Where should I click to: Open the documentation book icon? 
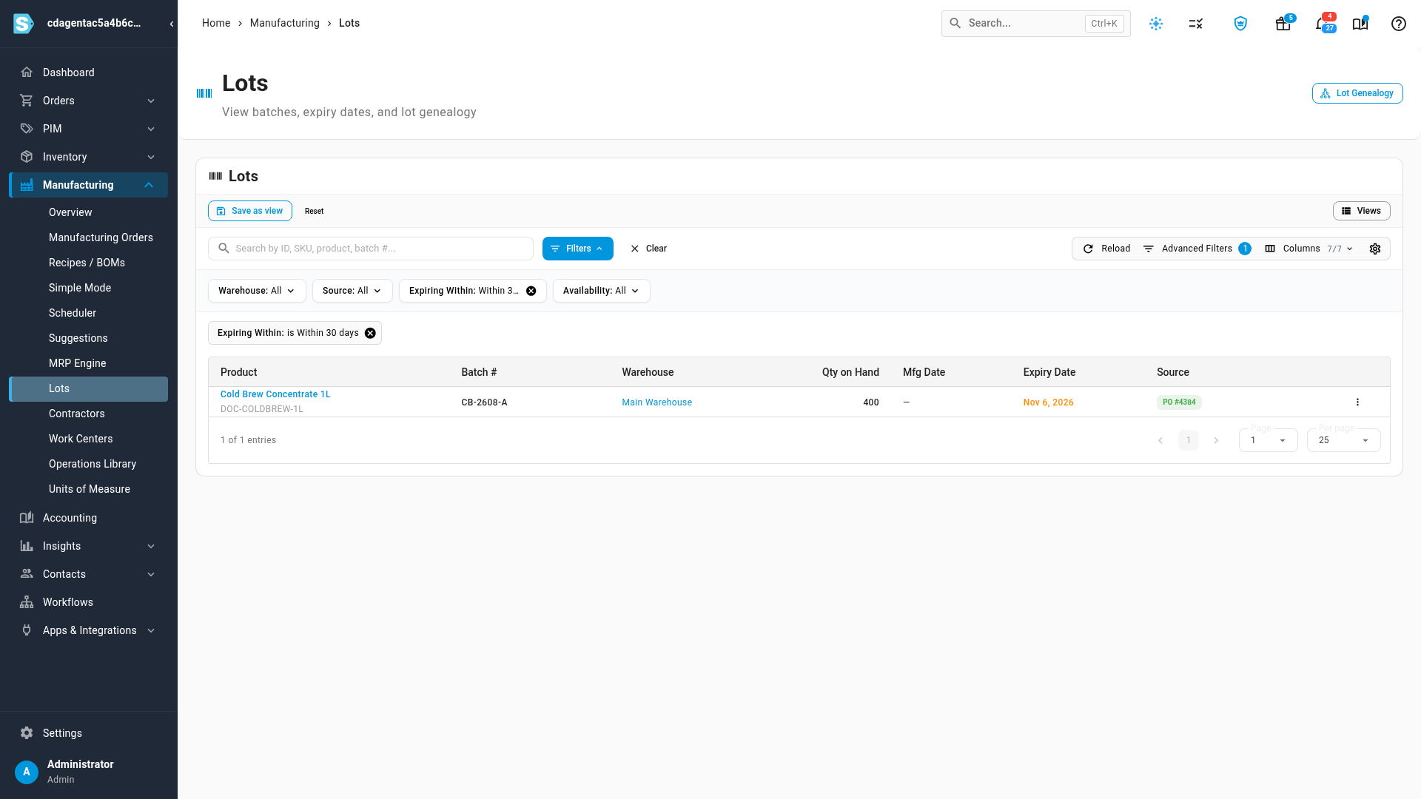1360,24
